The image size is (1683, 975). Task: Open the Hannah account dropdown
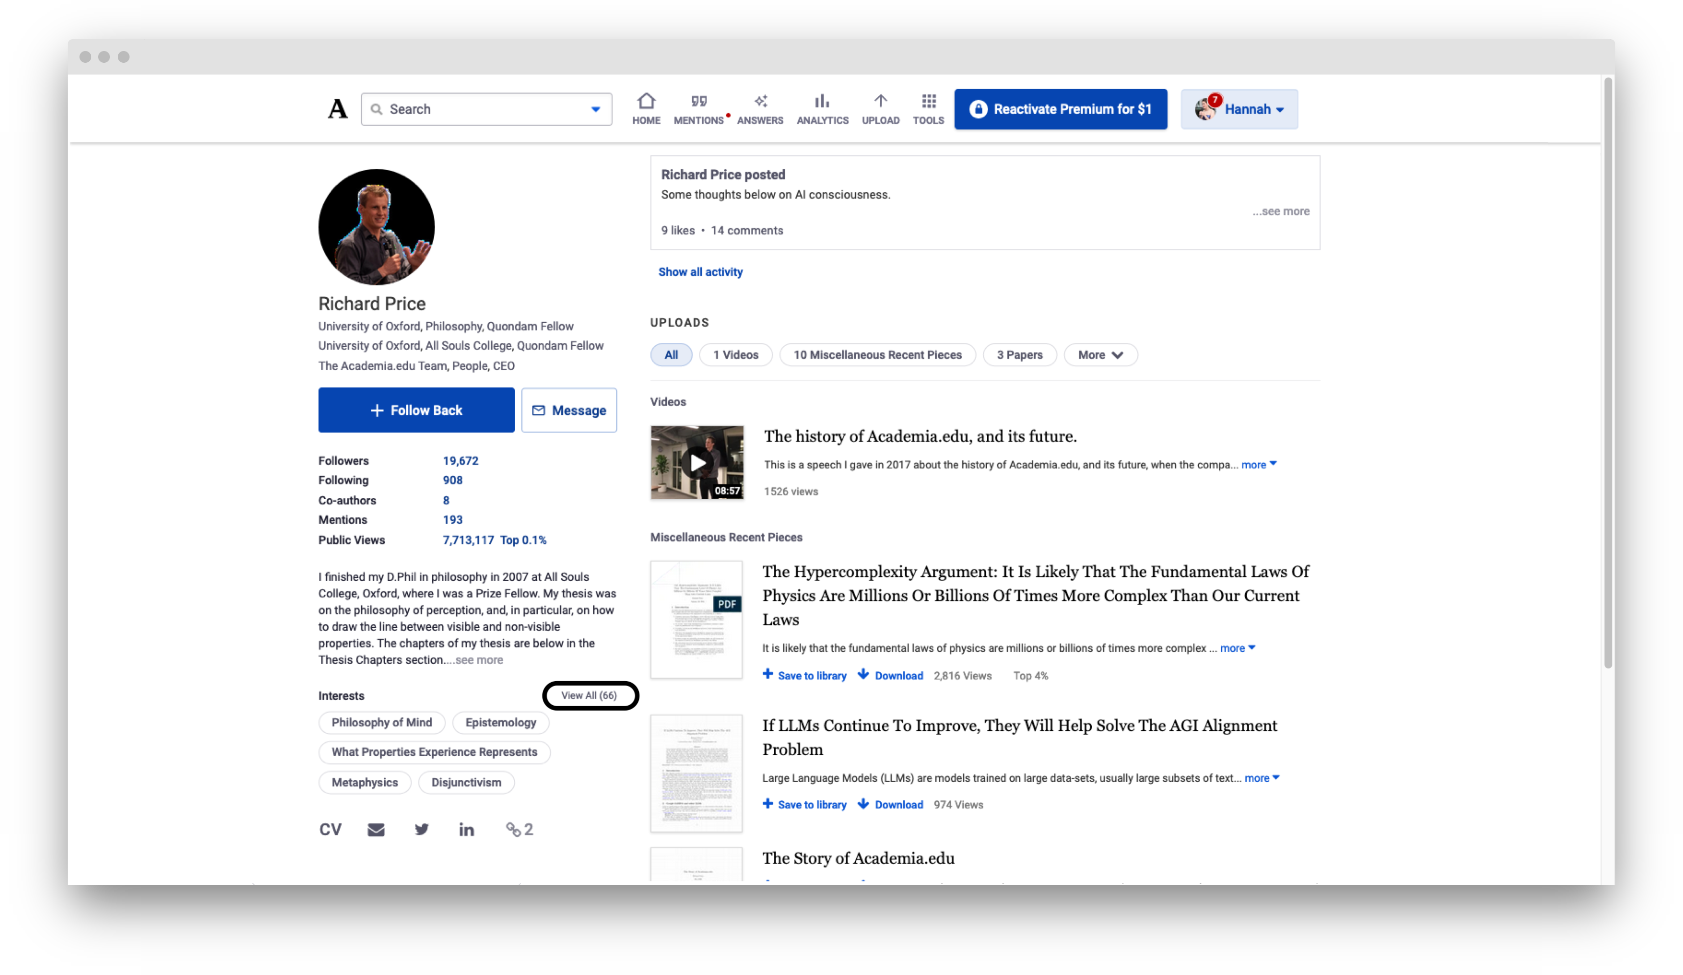[x=1239, y=109]
